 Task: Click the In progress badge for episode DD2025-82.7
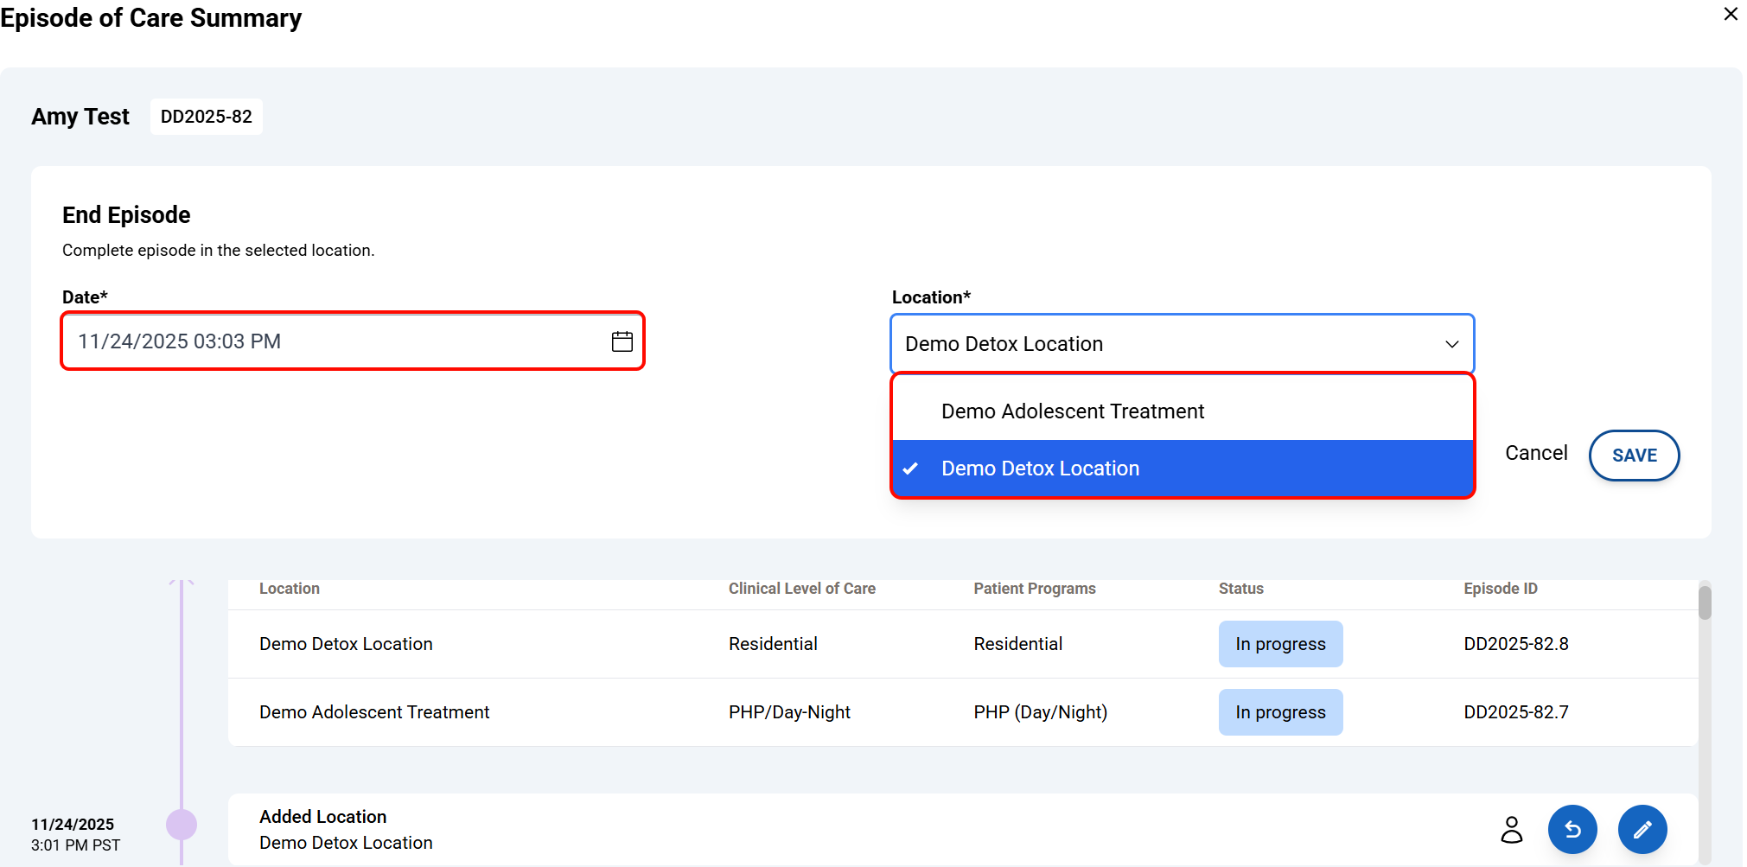1279,712
